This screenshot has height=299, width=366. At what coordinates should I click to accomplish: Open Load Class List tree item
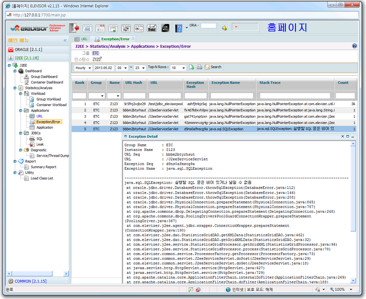coord(42,178)
